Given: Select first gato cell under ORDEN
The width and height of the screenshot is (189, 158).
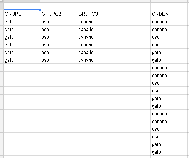Looking at the screenshot, I should pyautogui.click(x=169, y=52).
